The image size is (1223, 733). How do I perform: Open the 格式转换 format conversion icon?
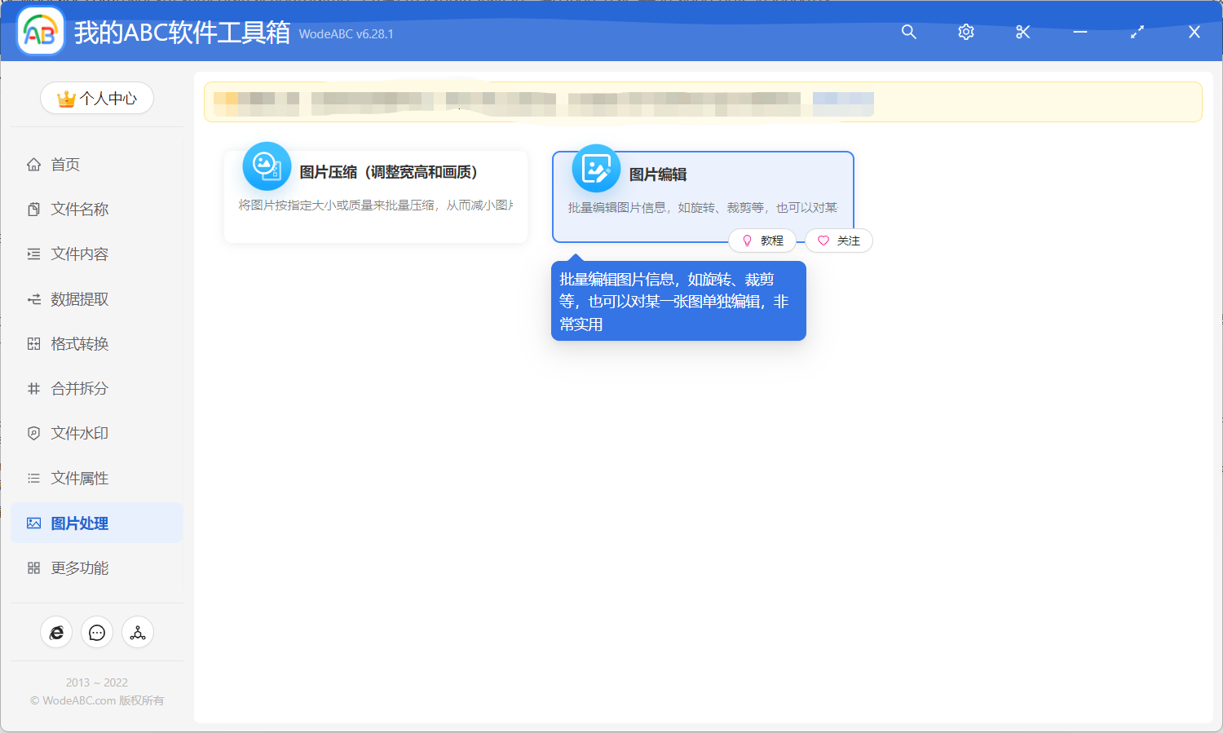(x=33, y=343)
